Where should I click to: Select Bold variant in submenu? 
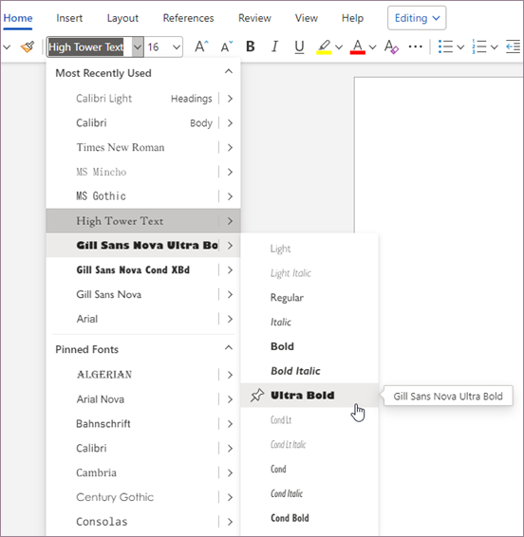[x=309, y=346]
